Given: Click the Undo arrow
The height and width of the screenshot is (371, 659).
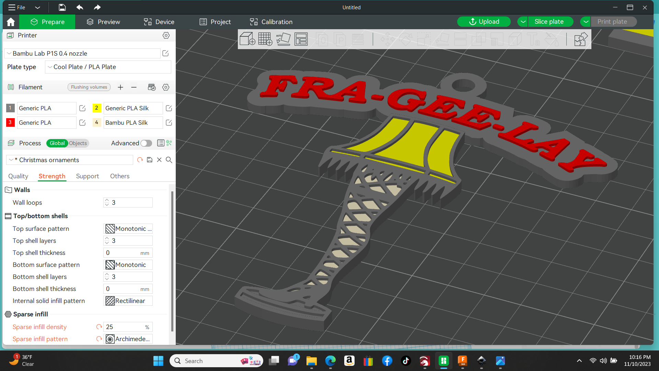Looking at the screenshot, I should click(x=80, y=7).
